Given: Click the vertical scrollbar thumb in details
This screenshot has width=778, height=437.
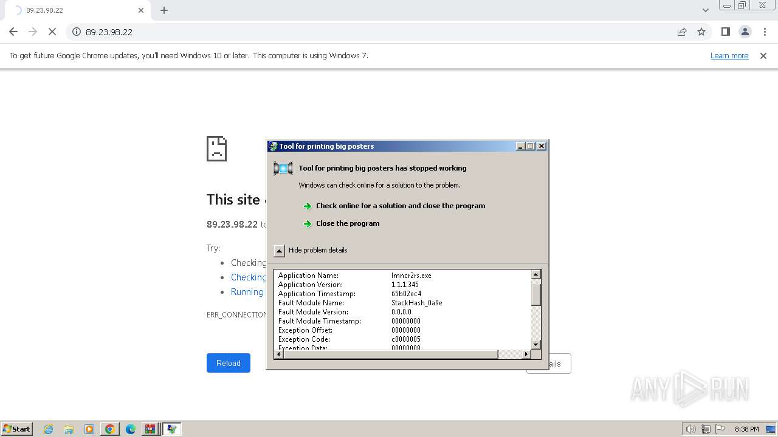Looking at the screenshot, I should (x=535, y=295).
